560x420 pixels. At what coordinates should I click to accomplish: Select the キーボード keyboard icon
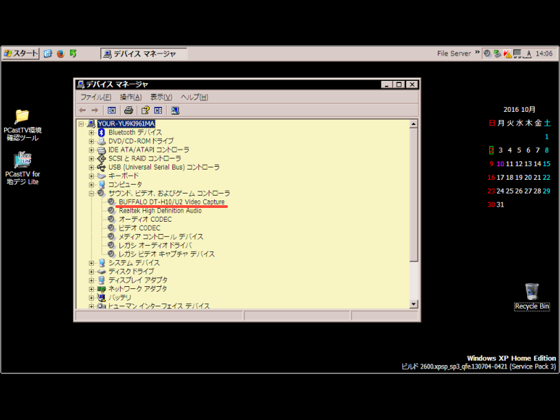click(x=102, y=176)
